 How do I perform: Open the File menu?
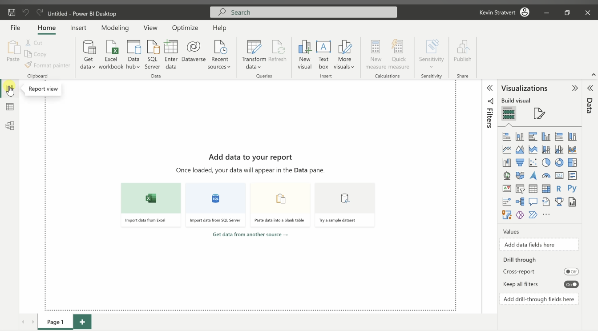click(x=15, y=28)
